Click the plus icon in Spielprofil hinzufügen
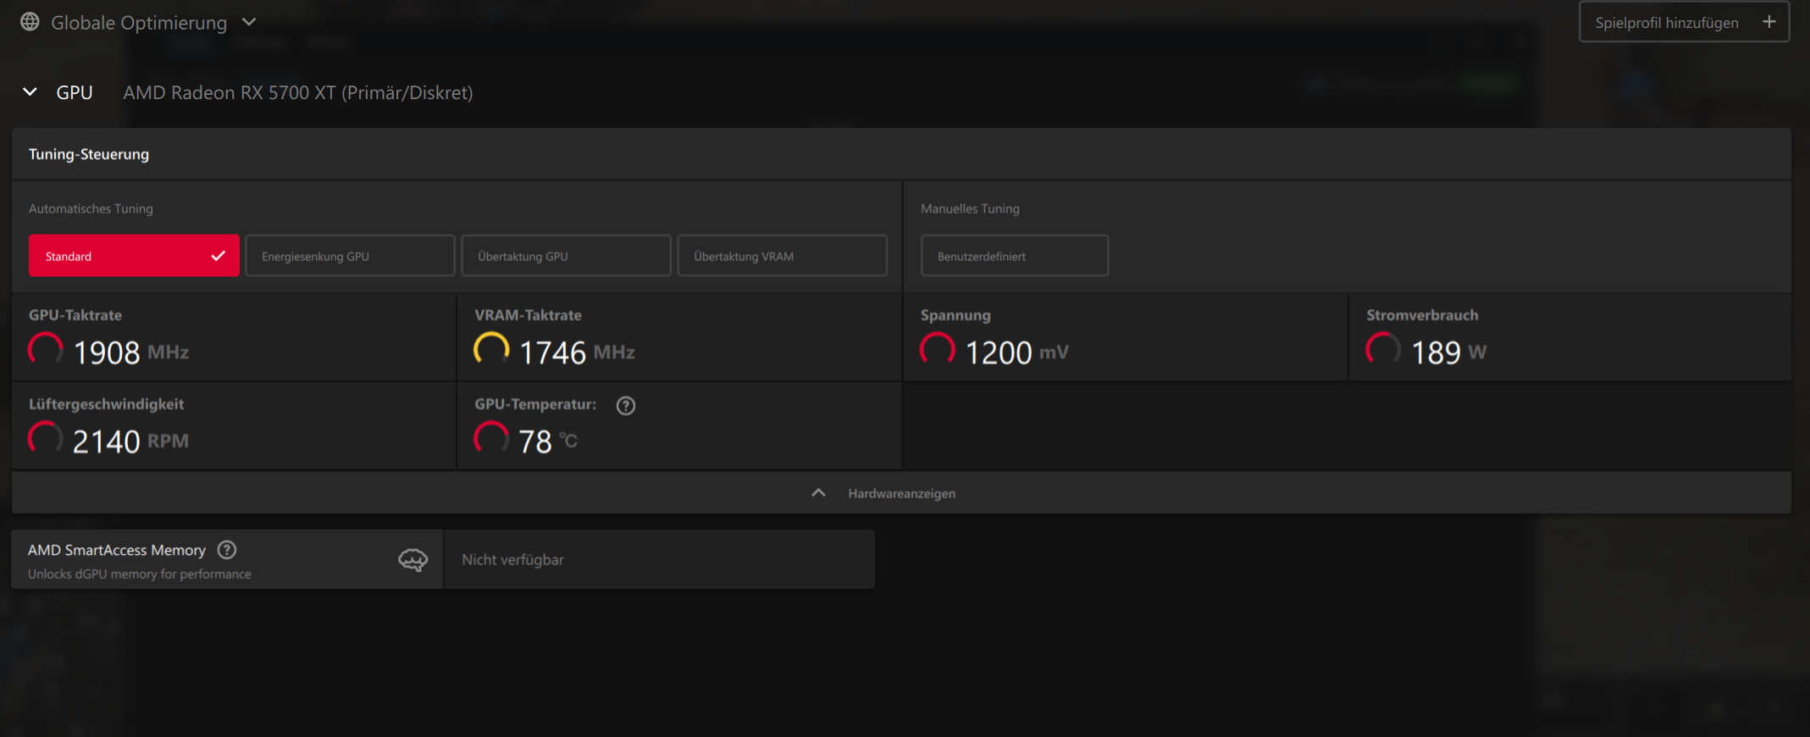The height and width of the screenshot is (737, 1810). coord(1769,22)
